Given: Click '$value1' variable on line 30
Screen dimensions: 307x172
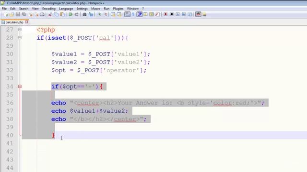Looking at the screenshot, I should pos(64,54).
